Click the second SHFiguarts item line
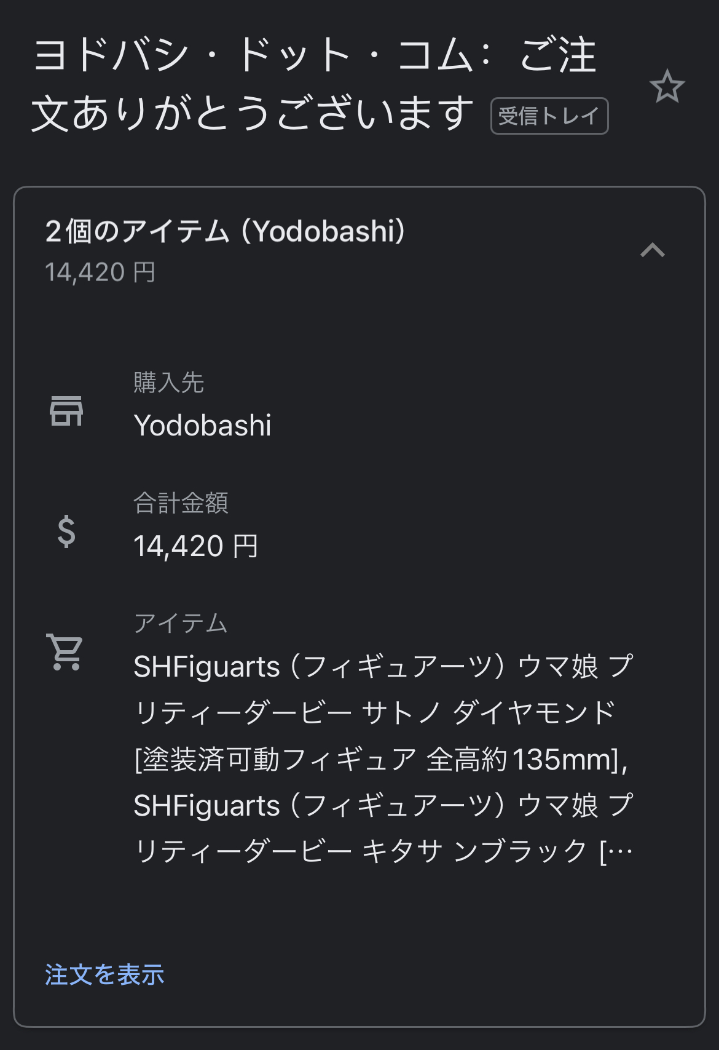719x1050 pixels. pos(382,806)
